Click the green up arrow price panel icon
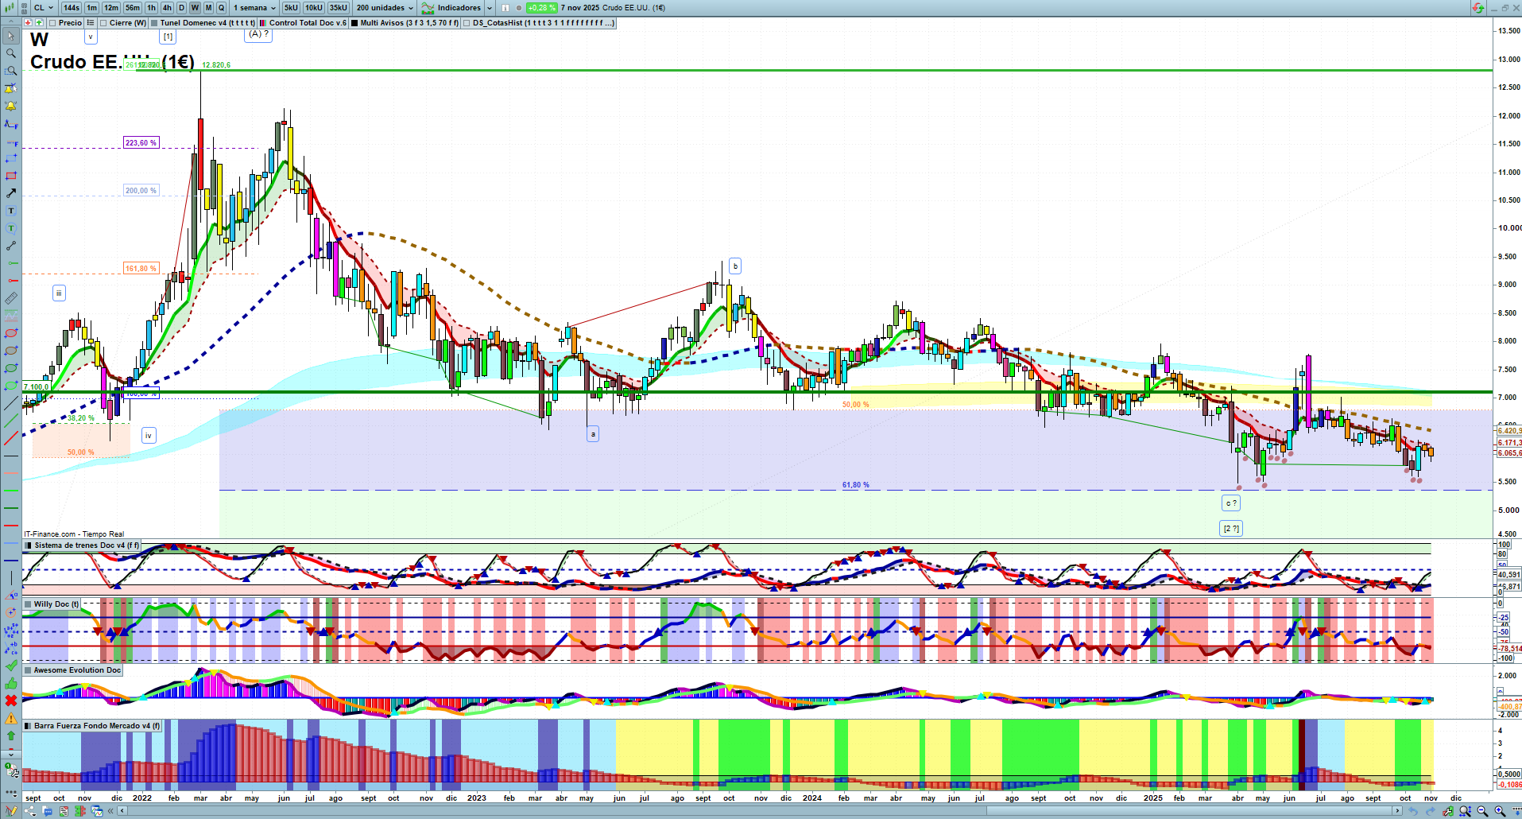Screen dimensions: 1522x819 click(x=39, y=23)
